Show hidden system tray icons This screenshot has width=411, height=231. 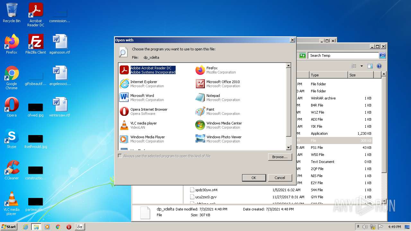click(x=358, y=227)
